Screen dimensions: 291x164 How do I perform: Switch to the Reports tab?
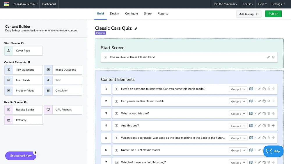pyautogui.click(x=163, y=14)
